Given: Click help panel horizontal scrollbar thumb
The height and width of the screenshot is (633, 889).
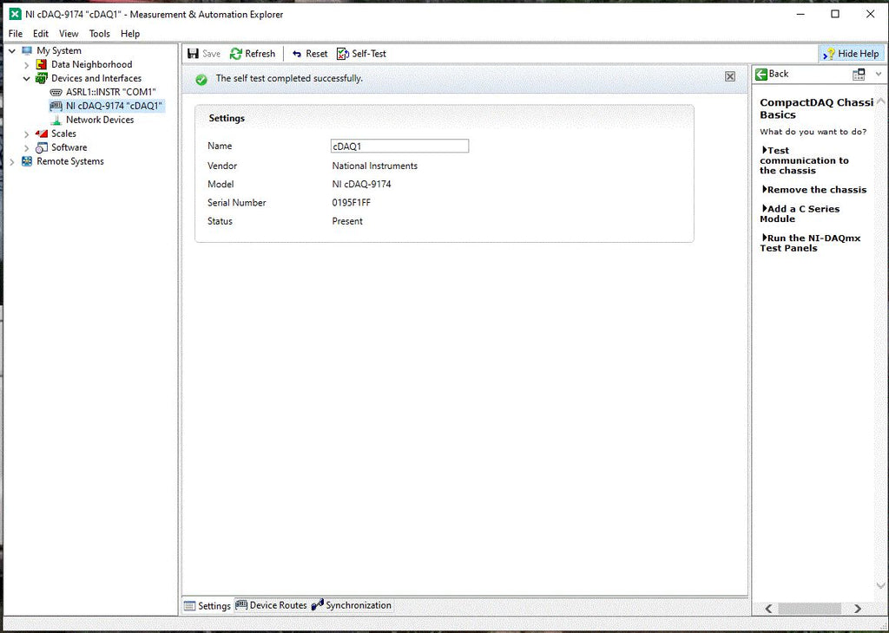Looking at the screenshot, I should point(809,609).
